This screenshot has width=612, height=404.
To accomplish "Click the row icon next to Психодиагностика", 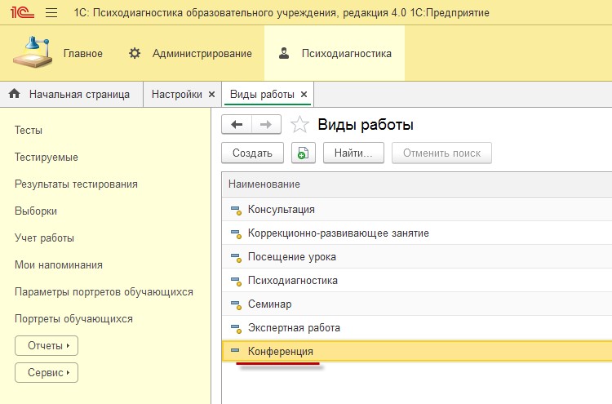I will pos(236,281).
